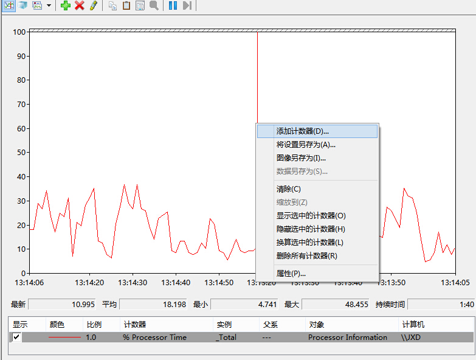Click the _Total instance cell
476x360 pixels.
coord(226,337)
